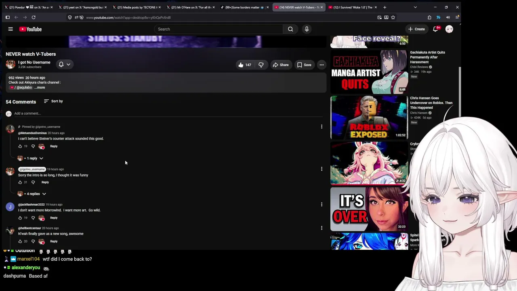The height and width of the screenshot is (291, 517).
Task: Like the 'N'wah finally gave us' comment
Action: 20,241
